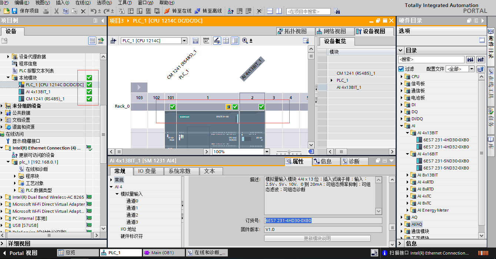This screenshot has height=259, width=496.
Task: Switch to Portal 视图
Action: (21, 253)
